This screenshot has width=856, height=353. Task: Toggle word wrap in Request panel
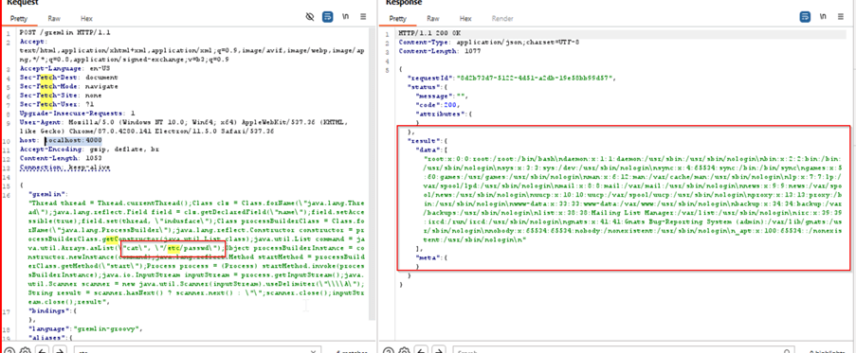[x=328, y=17]
